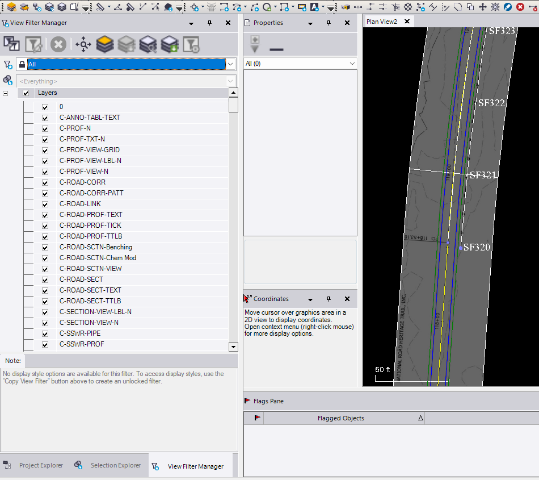The height and width of the screenshot is (480, 539).
Task: Click the red circle X icon in top toolbar
Action: coord(520,7)
